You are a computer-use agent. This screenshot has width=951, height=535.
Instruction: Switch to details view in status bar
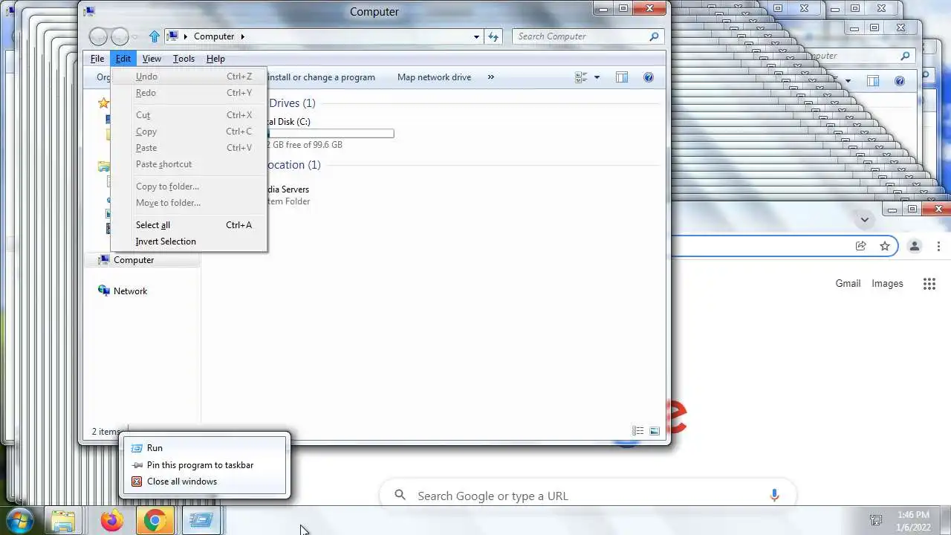(637, 431)
